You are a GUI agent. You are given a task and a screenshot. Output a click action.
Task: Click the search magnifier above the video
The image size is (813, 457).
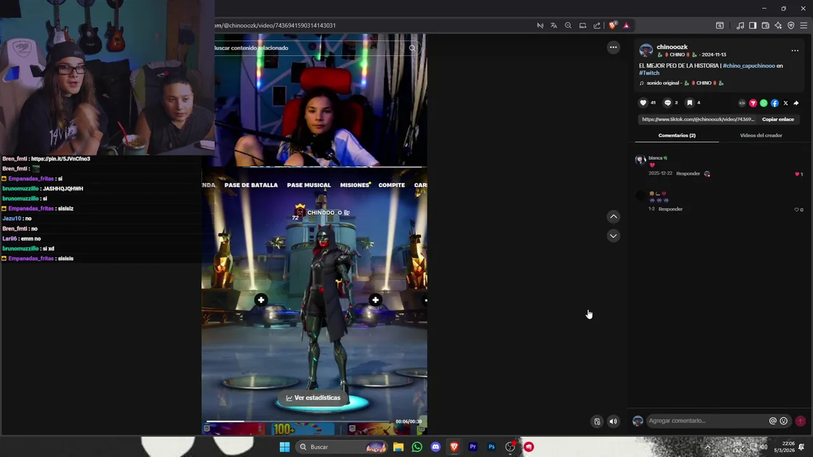pyautogui.click(x=412, y=48)
